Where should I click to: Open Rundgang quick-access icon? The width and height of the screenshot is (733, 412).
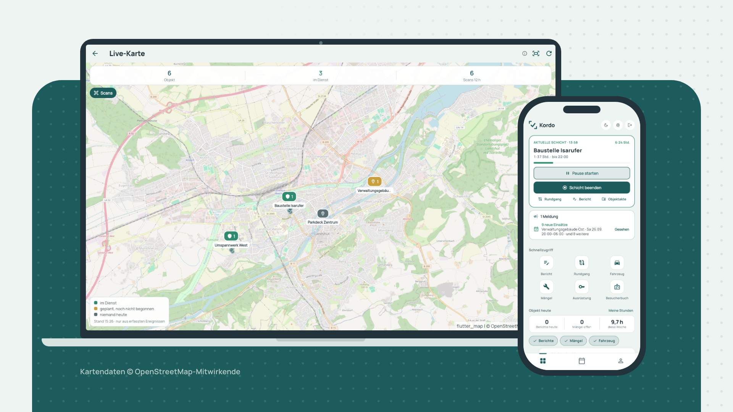pyautogui.click(x=581, y=263)
